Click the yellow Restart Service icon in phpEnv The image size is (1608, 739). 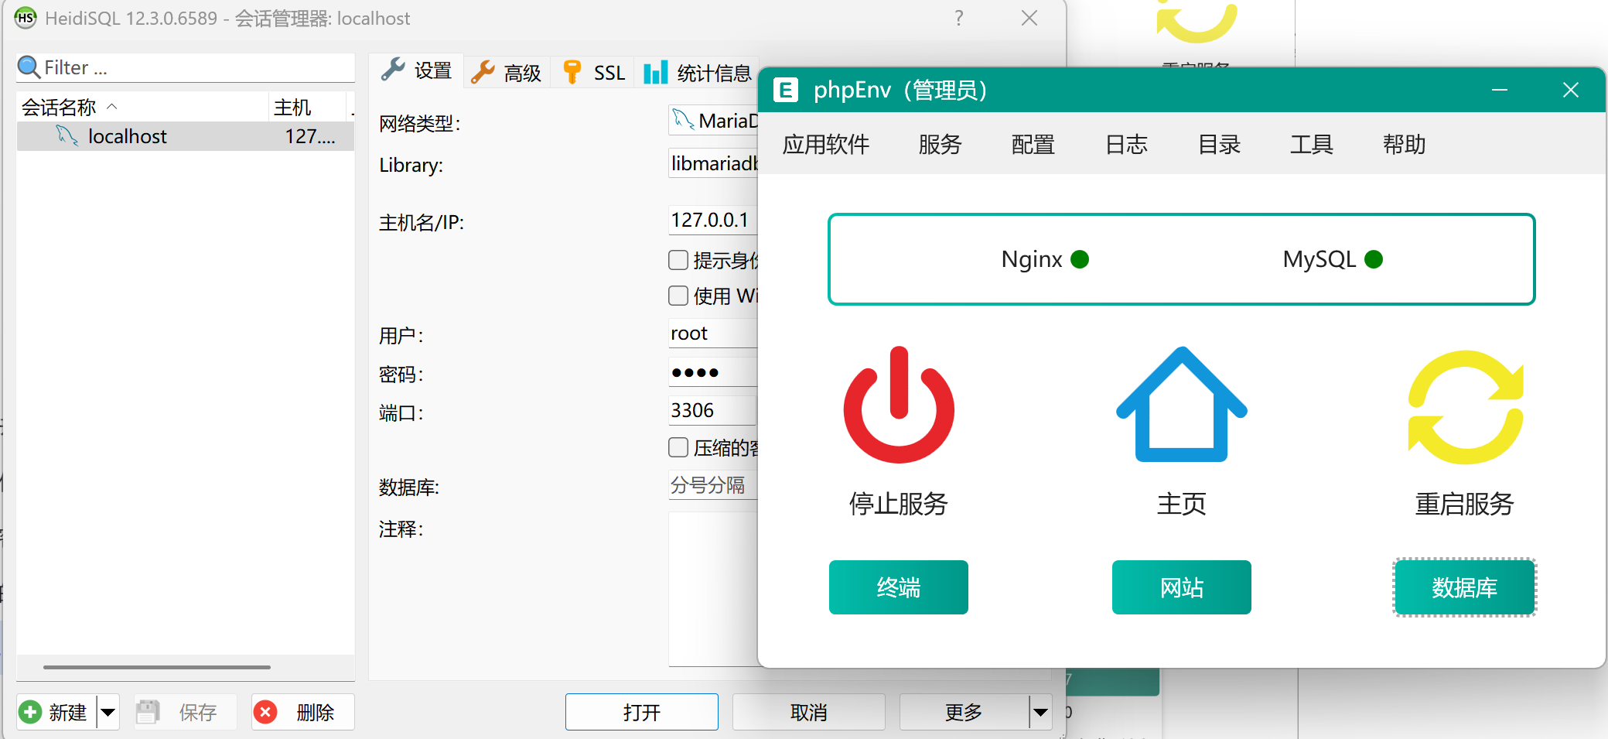click(1465, 407)
